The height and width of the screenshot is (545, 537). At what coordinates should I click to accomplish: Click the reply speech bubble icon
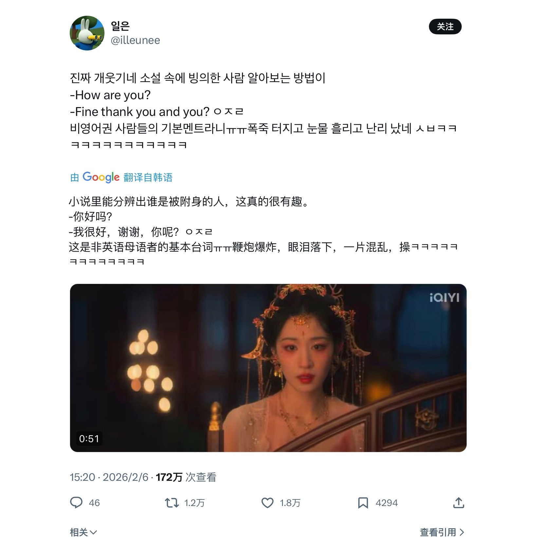click(76, 502)
